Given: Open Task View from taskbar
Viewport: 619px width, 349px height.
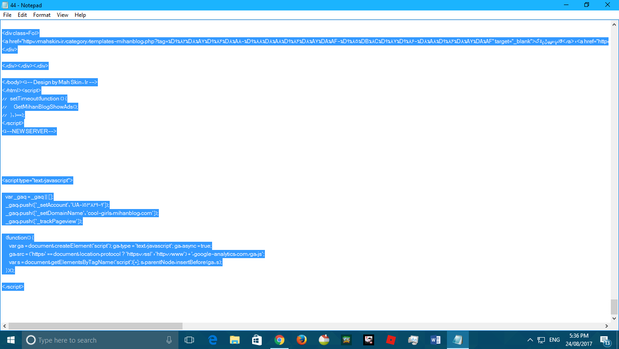Looking at the screenshot, I should pyautogui.click(x=189, y=340).
